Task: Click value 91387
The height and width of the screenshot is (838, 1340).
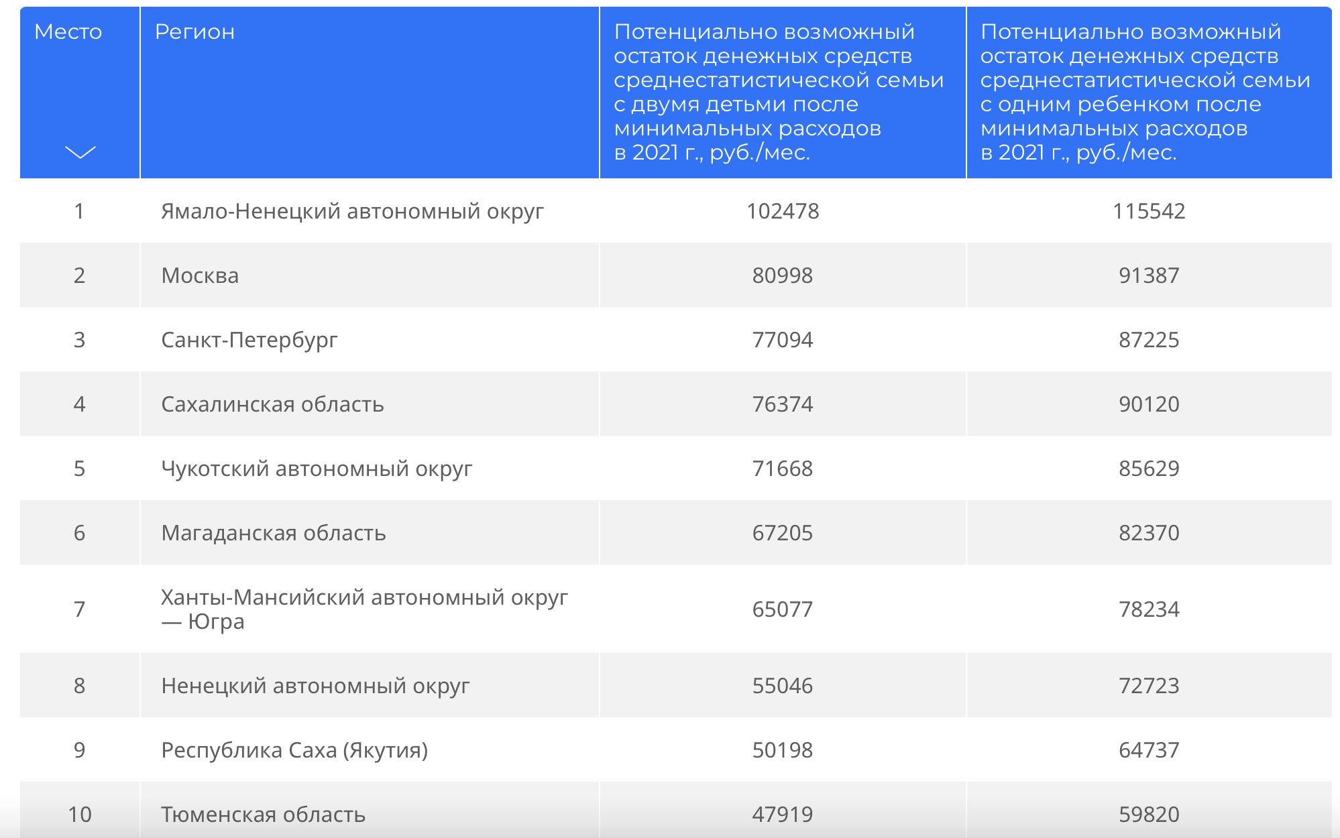Action: point(1149,276)
